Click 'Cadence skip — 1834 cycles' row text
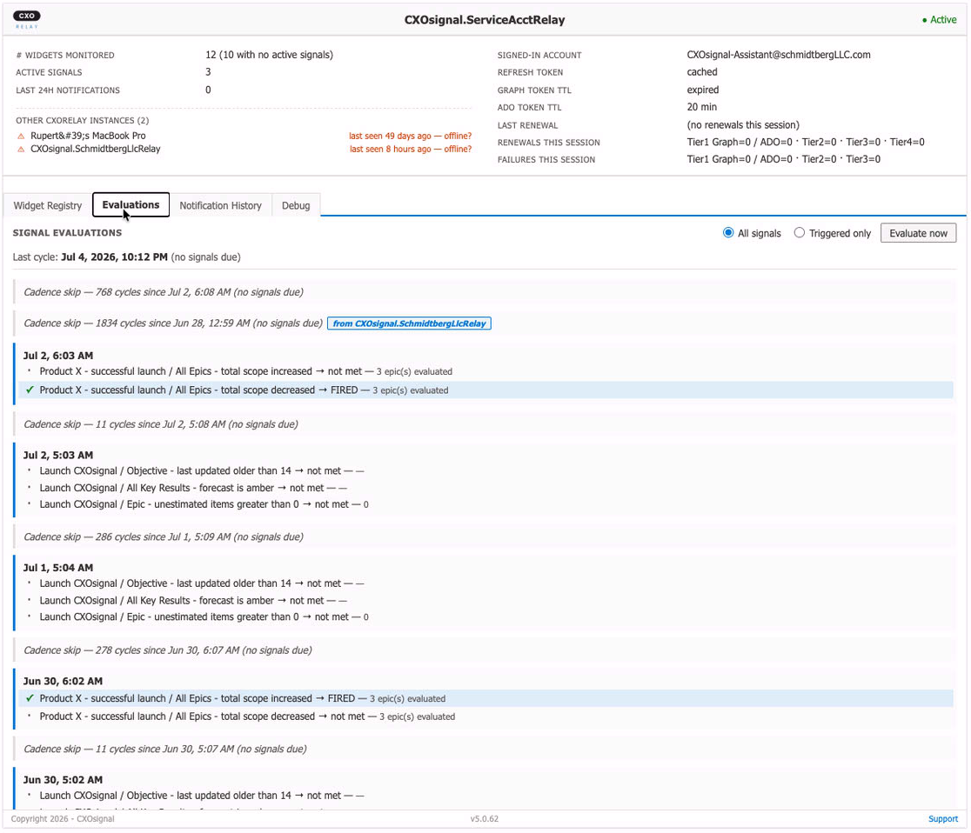The height and width of the screenshot is (833, 971). pos(173,323)
